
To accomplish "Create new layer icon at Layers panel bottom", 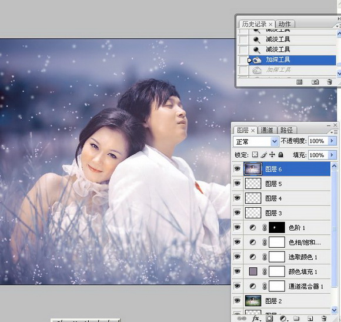I will coord(310,318).
